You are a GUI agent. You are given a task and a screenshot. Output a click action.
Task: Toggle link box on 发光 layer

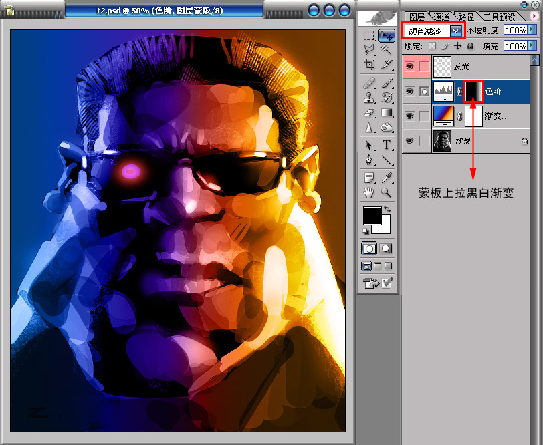(x=424, y=66)
